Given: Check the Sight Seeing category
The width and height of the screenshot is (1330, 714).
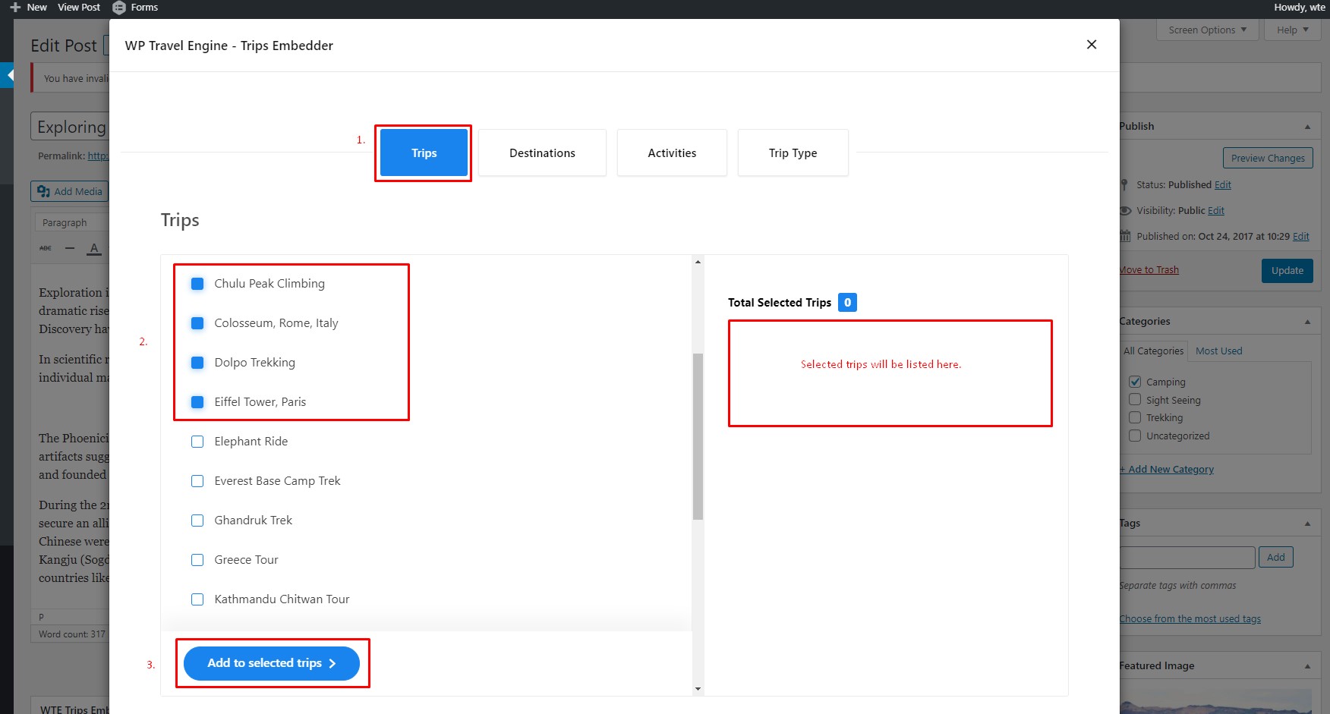Looking at the screenshot, I should [1135, 400].
